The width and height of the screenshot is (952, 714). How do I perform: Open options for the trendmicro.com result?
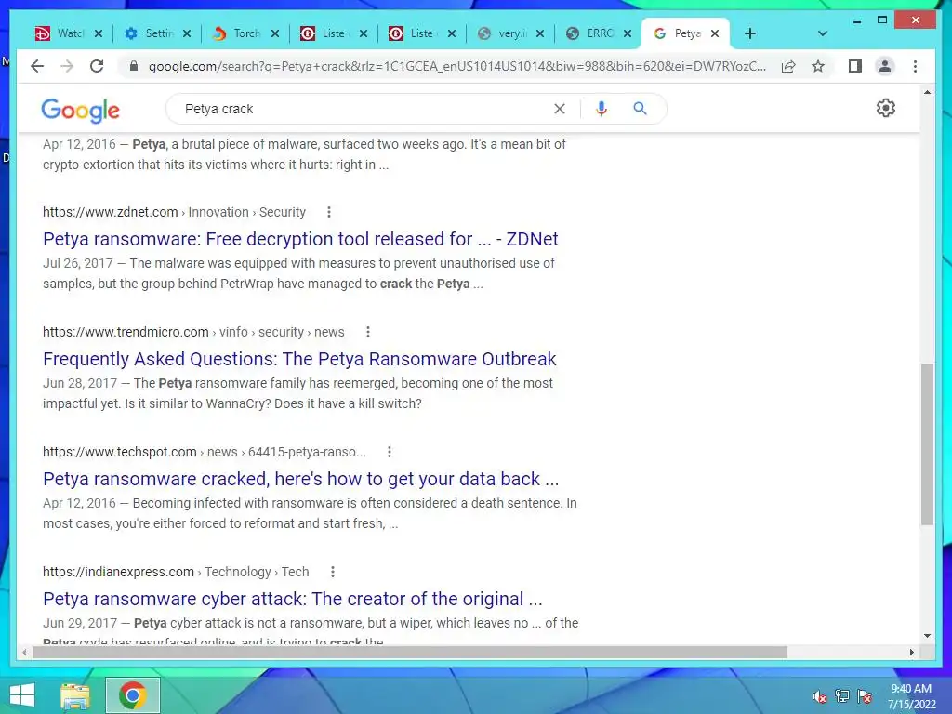coord(368,332)
